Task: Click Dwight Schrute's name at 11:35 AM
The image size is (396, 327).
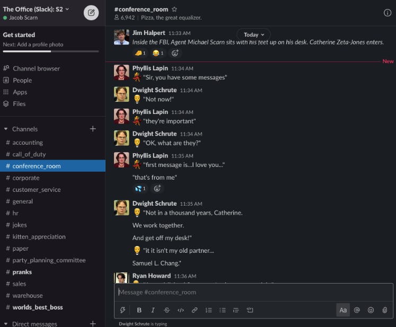Action: [154, 204]
